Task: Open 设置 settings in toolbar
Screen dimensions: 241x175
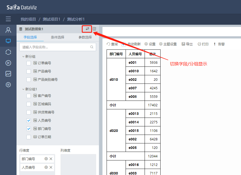Action: (150, 44)
